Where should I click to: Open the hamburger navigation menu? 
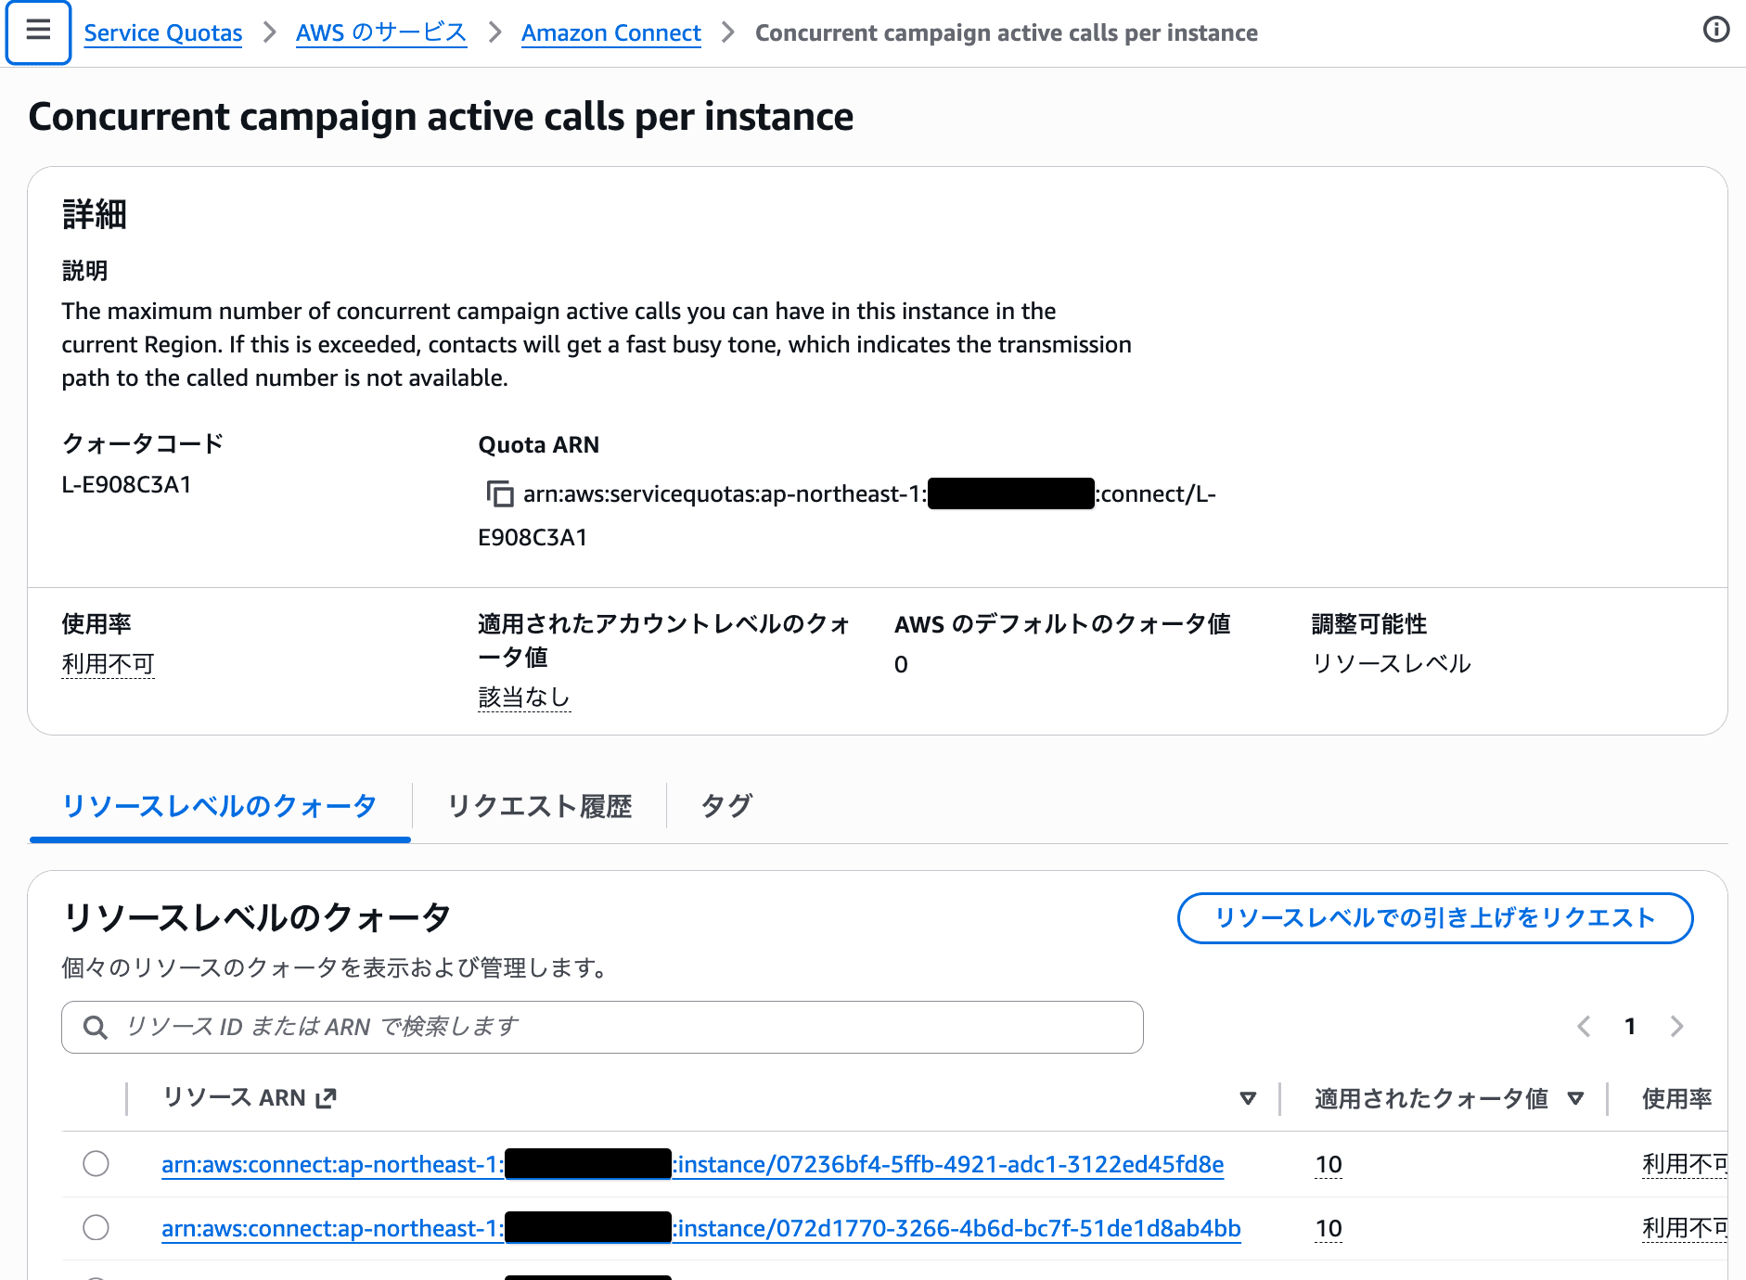click(x=38, y=32)
